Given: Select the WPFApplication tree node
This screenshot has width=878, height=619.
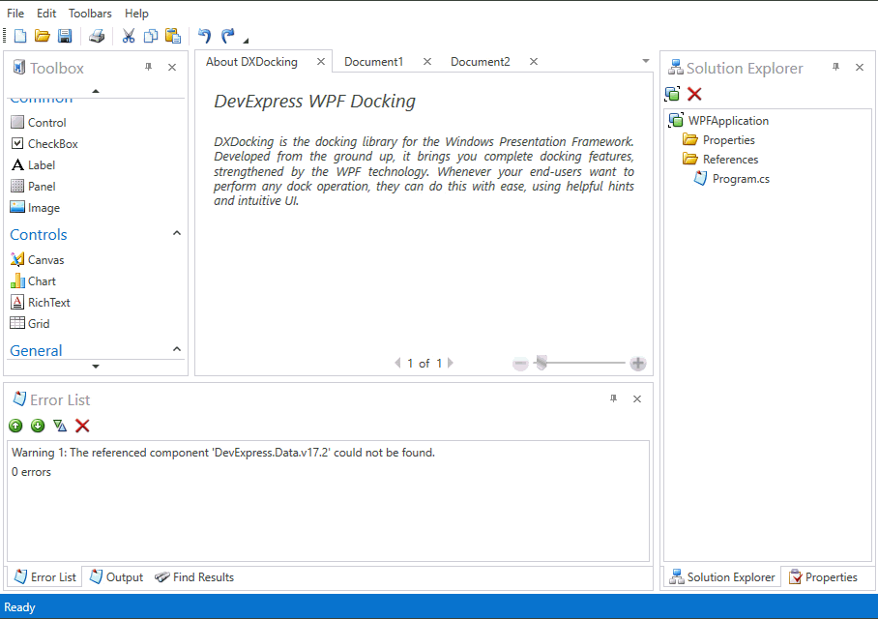Looking at the screenshot, I should pos(719,121).
